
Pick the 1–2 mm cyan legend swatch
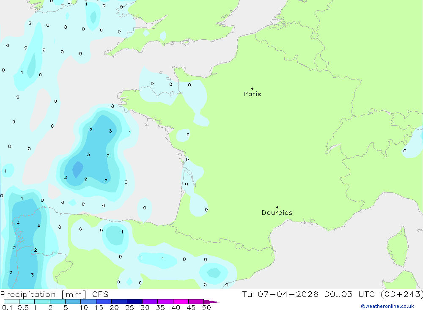tap(42, 302)
